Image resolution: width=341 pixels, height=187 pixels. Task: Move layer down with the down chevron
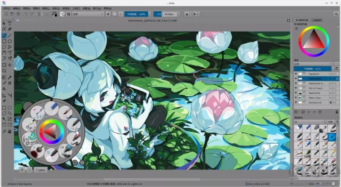(x=308, y=112)
